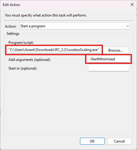
Task: Click the Program/script: label
Action: click(x=21, y=43)
